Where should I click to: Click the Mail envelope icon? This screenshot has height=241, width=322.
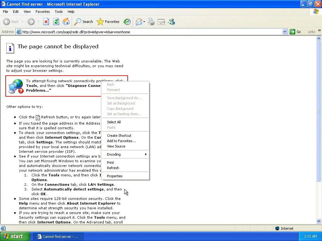click(139, 22)
